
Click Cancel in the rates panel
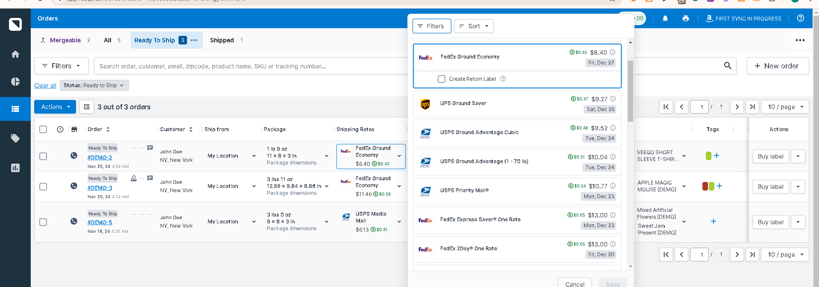(575, 284)
